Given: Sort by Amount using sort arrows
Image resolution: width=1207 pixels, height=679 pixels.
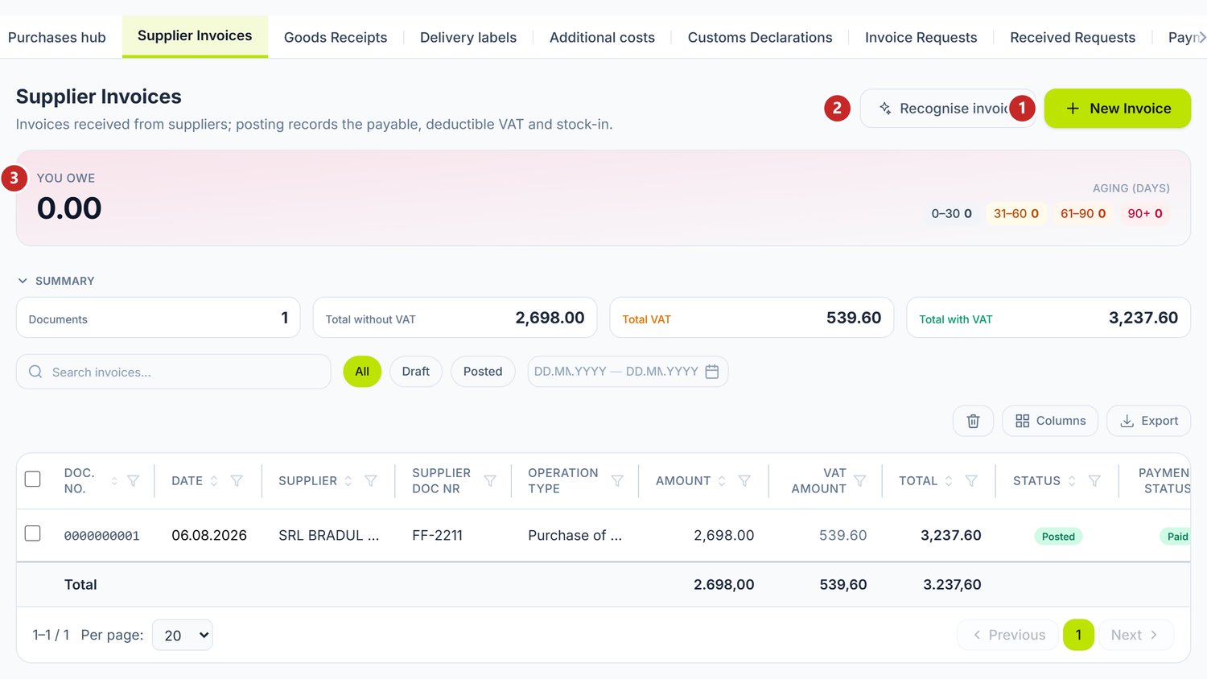Looking at the screenshot, I should (x=722, y=481).
